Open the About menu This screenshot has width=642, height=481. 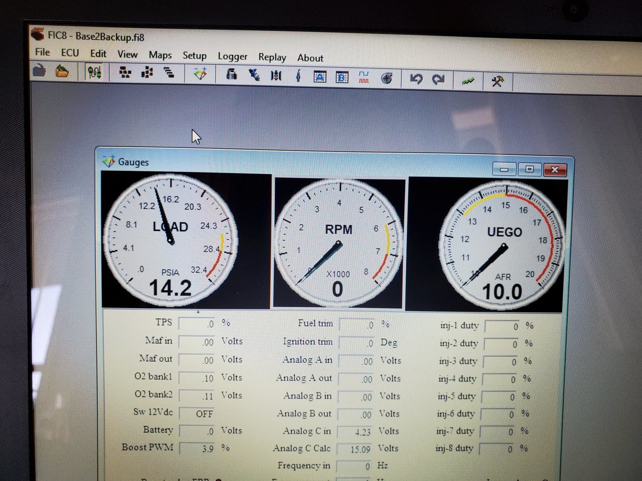point(310,58)
